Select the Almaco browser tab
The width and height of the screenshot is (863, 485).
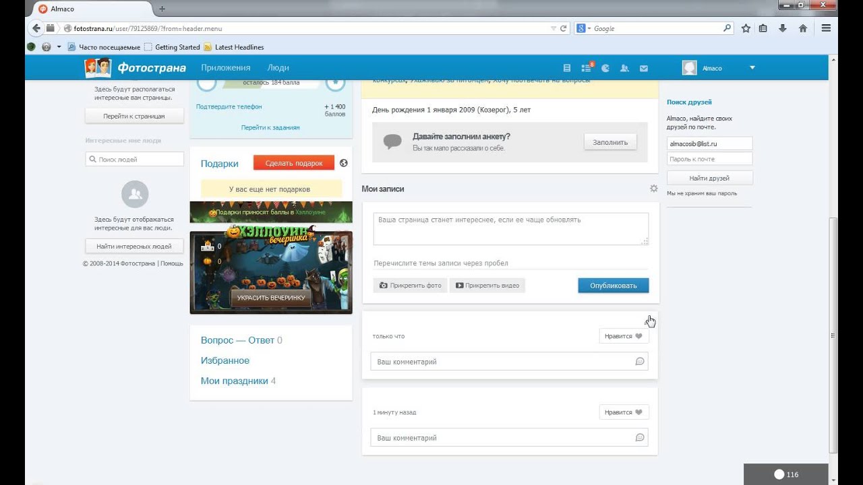[92, 9]
